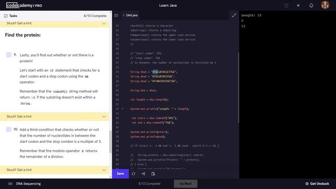Open the Codecademy PRO home logo
336x189 pixels.
point(24,5)
